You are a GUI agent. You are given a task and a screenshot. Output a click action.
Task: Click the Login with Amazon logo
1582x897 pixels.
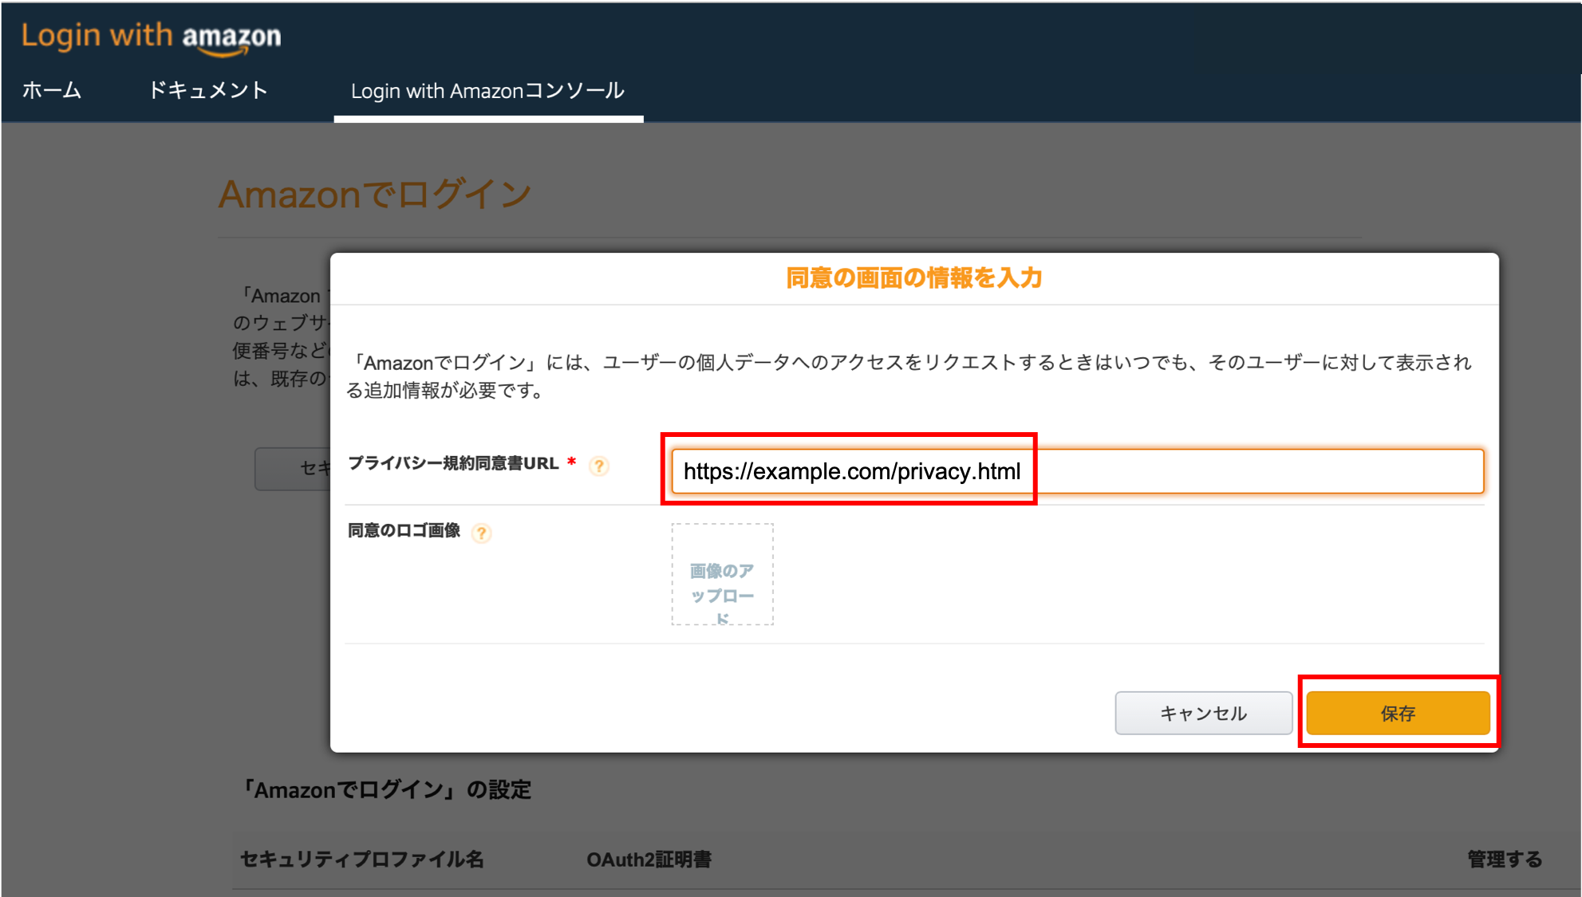point(152,36)
